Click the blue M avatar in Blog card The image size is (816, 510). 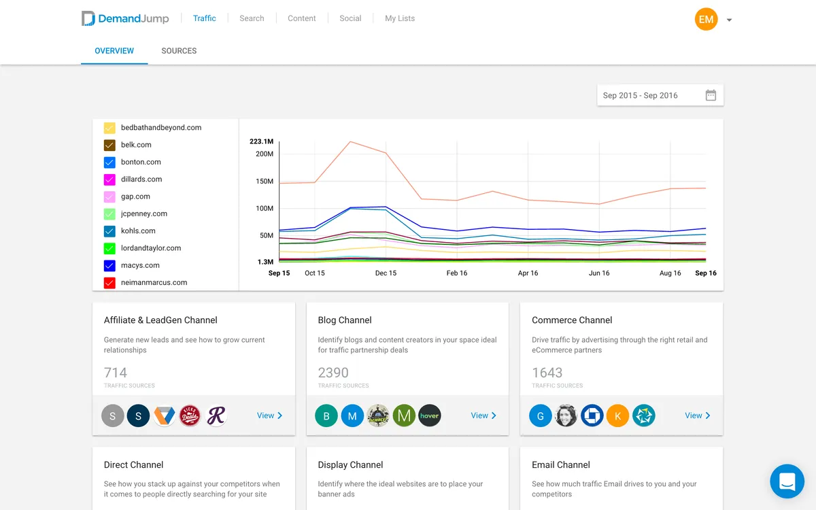352,415
